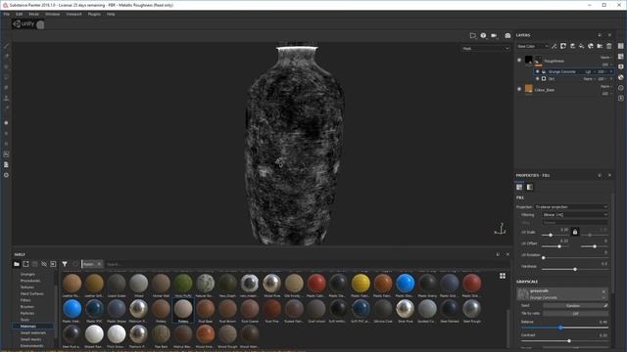Toggle visibility of Grunge Concrete effect

click(x=538, y=71)
